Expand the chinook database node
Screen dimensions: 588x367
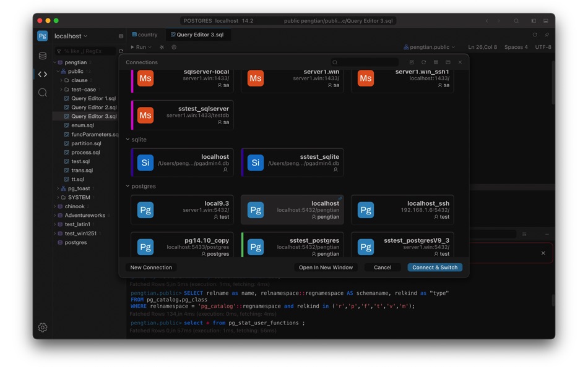point(54,206)
